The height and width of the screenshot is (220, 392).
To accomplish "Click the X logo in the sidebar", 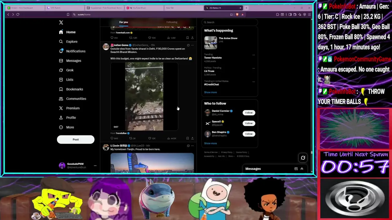I will 61,22.
